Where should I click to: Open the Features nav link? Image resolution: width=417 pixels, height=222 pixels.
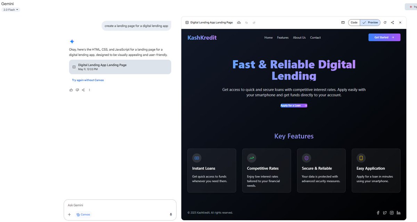(283, 38)
